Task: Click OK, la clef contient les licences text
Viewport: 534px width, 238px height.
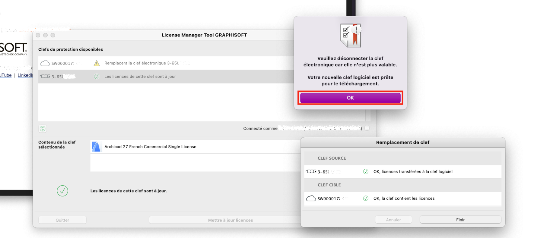Action: [404, 198]
